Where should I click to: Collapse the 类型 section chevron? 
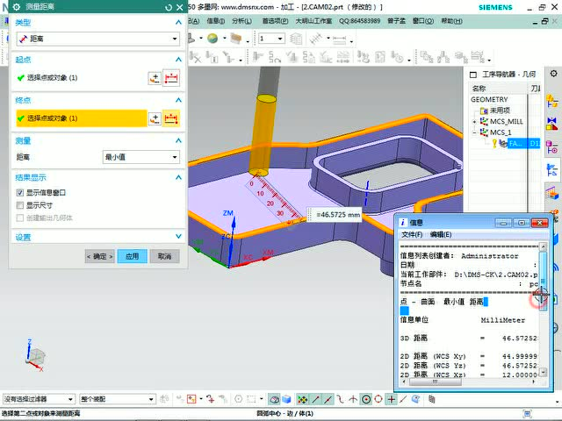coord(178,23)
